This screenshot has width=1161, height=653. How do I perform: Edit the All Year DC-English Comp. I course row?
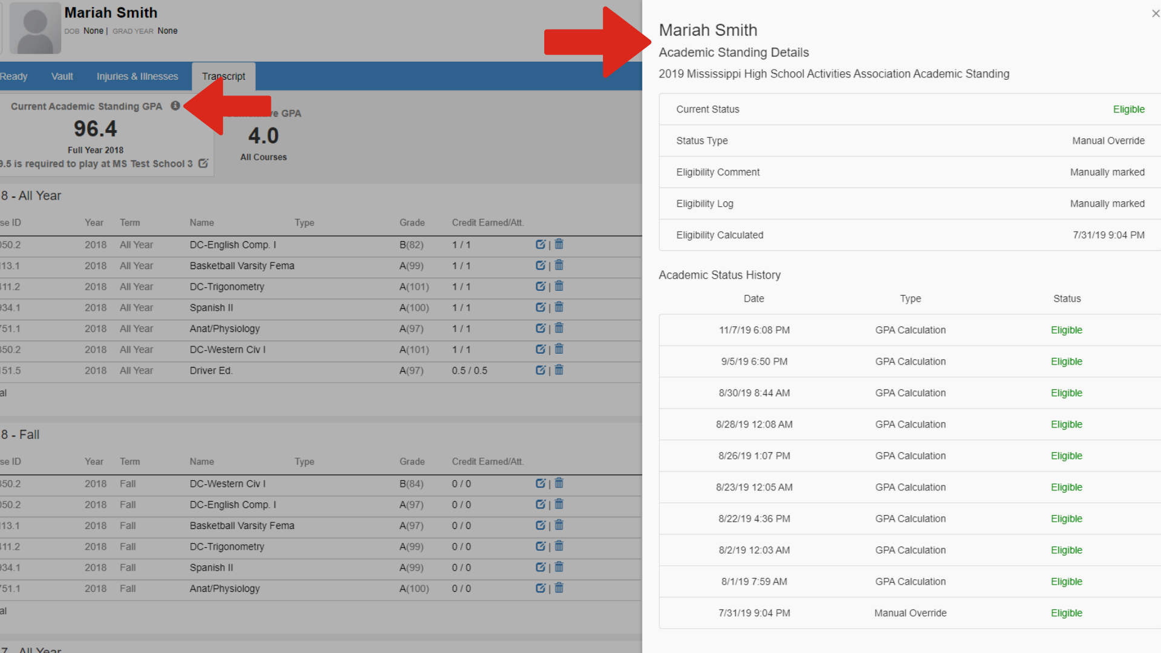(x=540, y=245)
